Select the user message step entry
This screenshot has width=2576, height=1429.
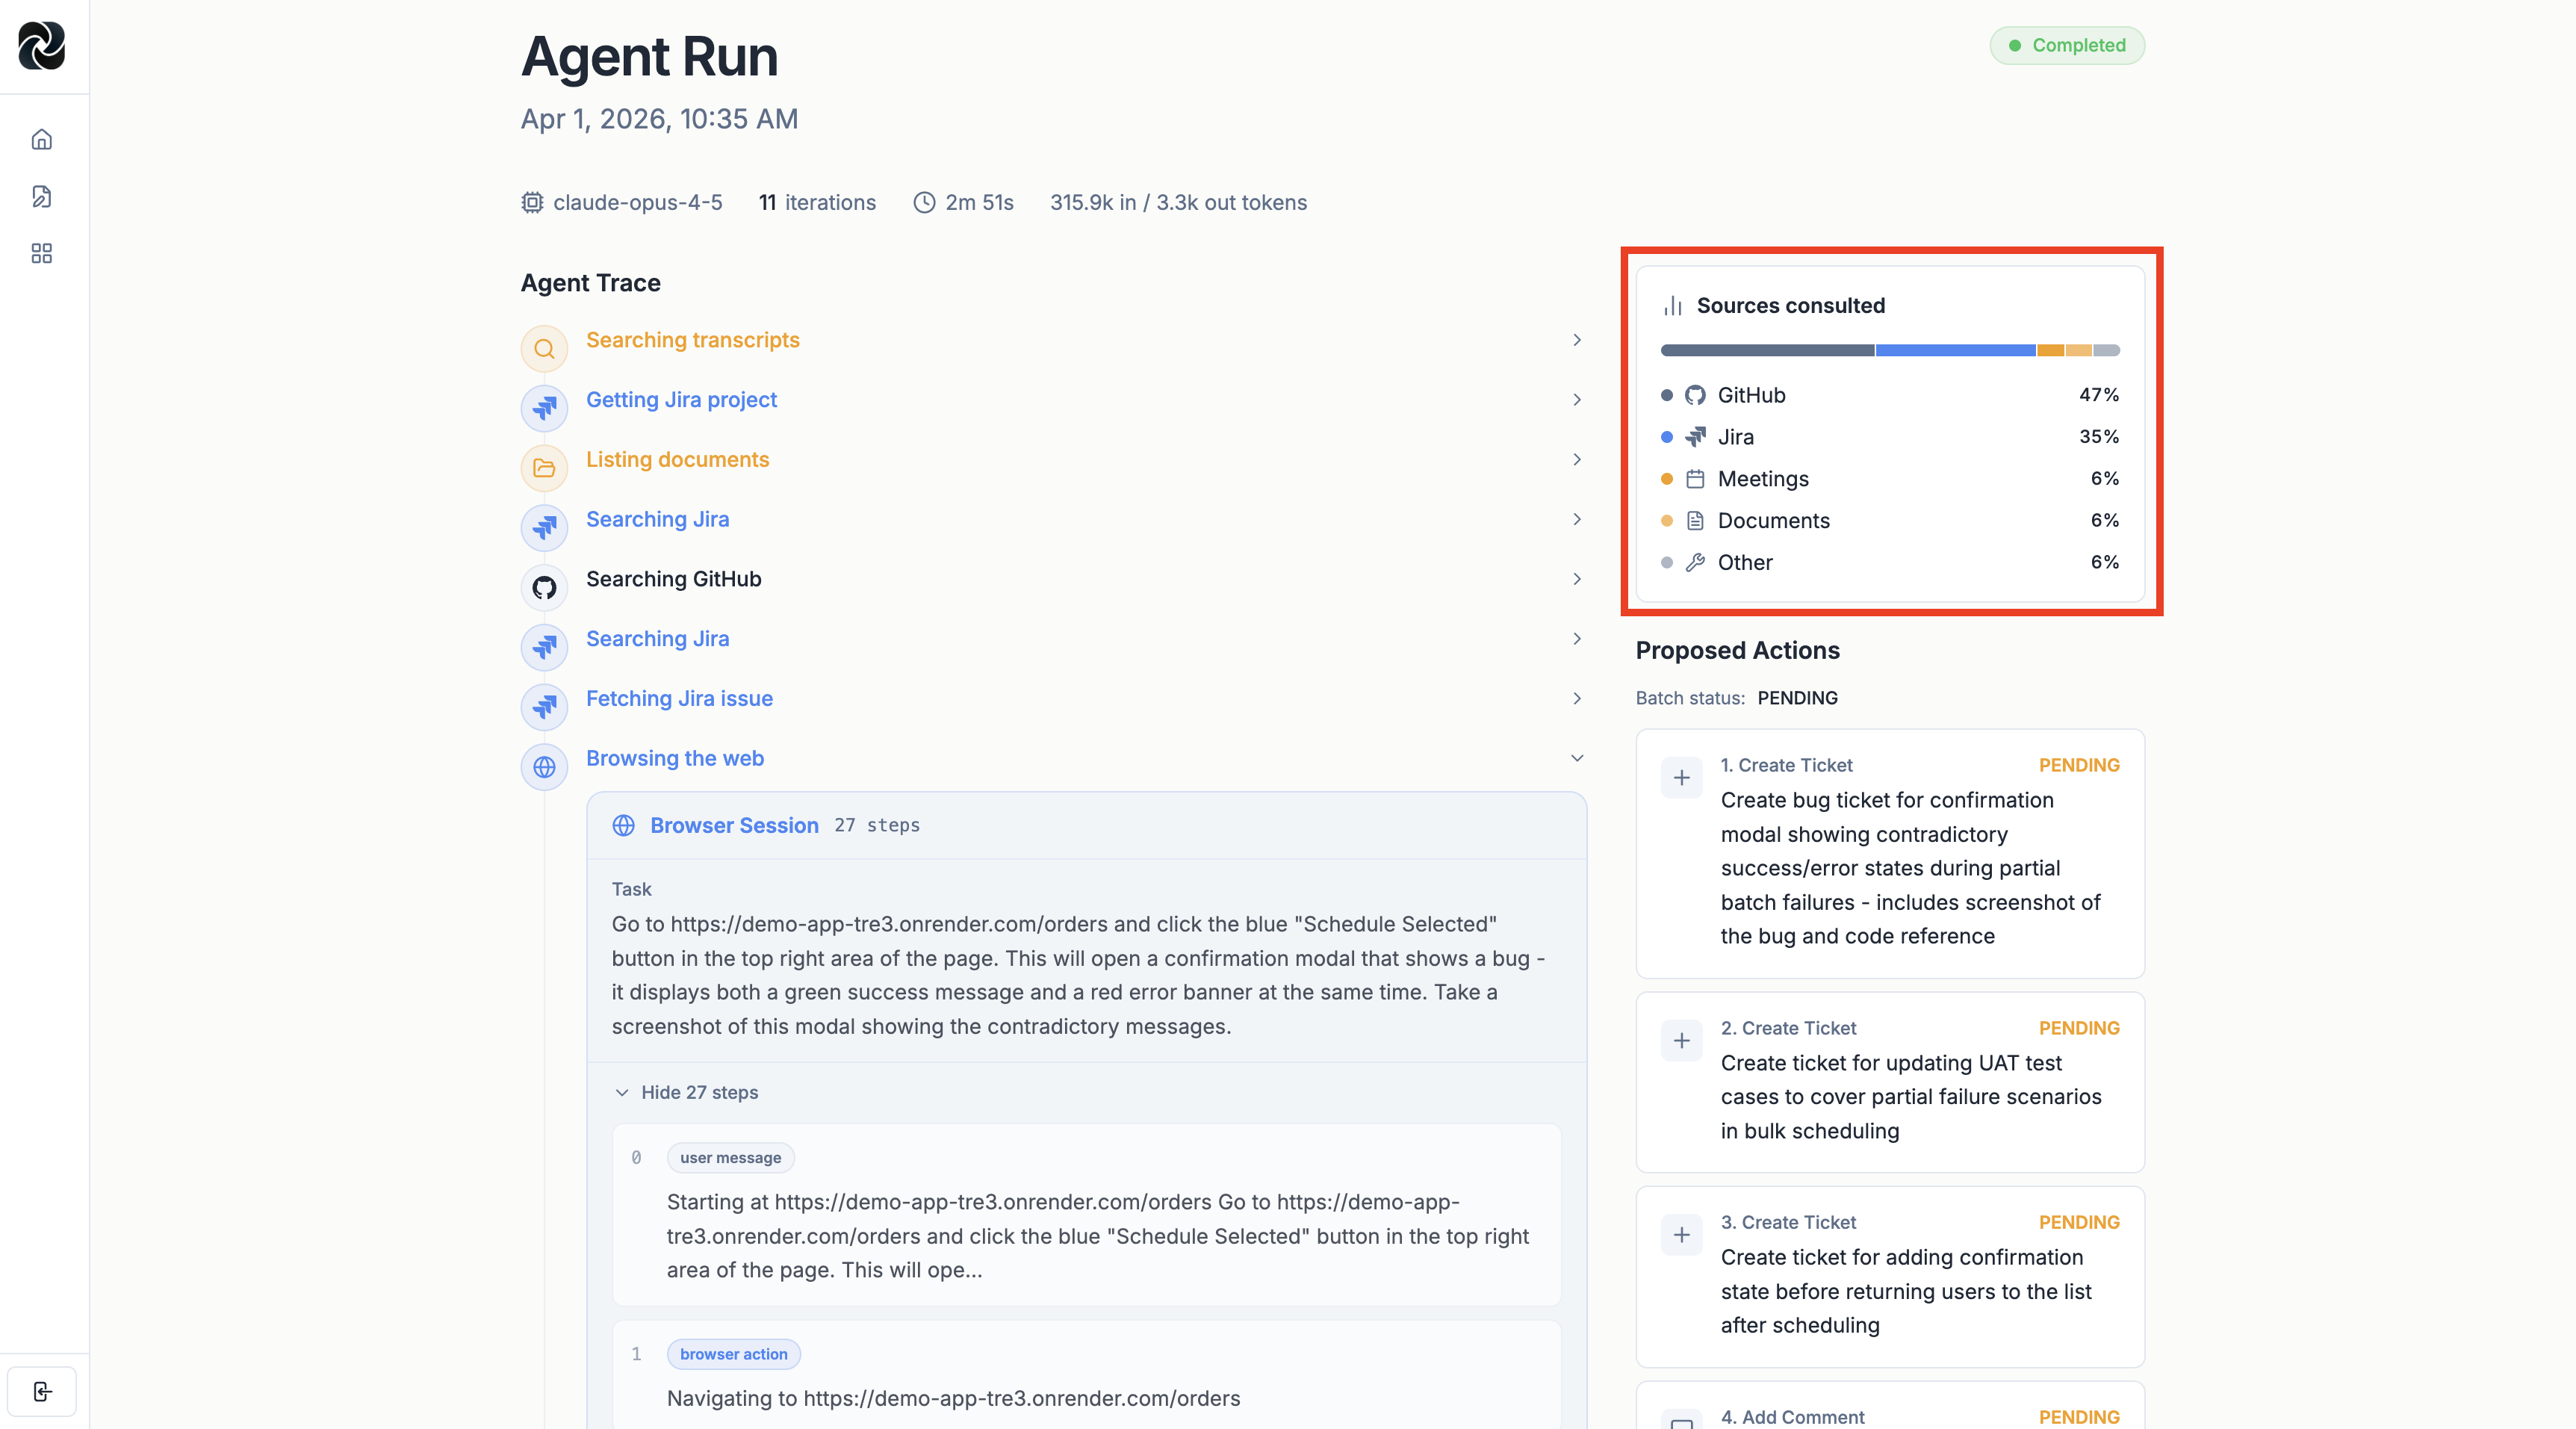click(730, 1157)
